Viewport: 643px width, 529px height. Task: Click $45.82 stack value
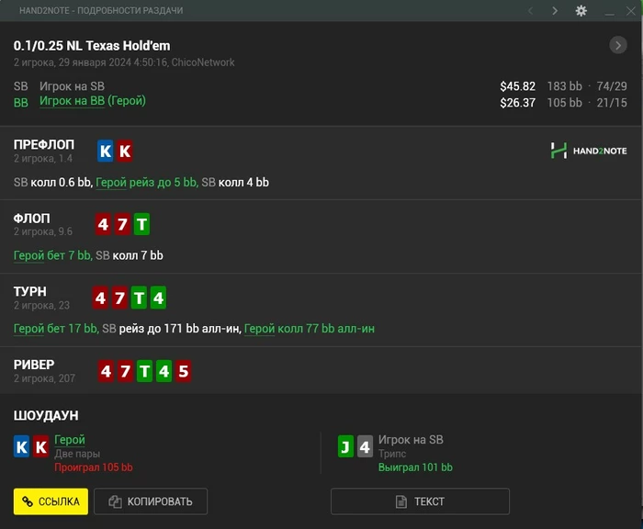click(517, 86)
